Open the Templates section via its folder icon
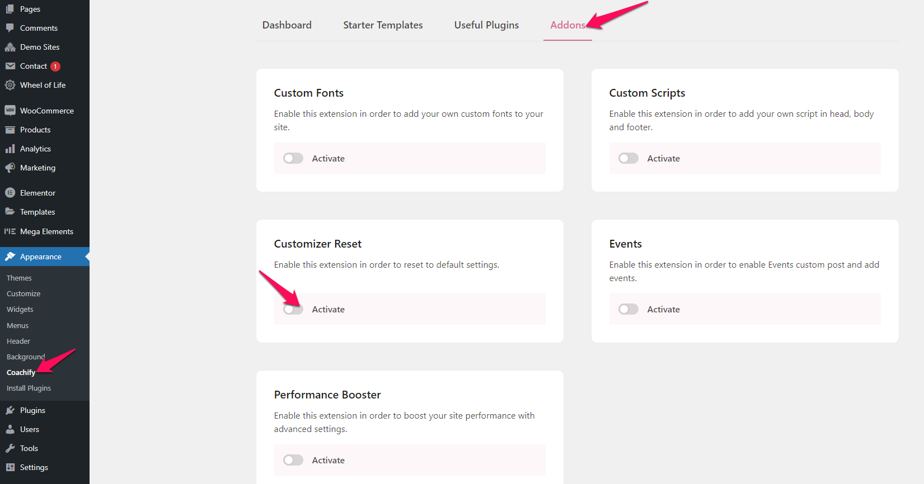 (x=10, y=211)
